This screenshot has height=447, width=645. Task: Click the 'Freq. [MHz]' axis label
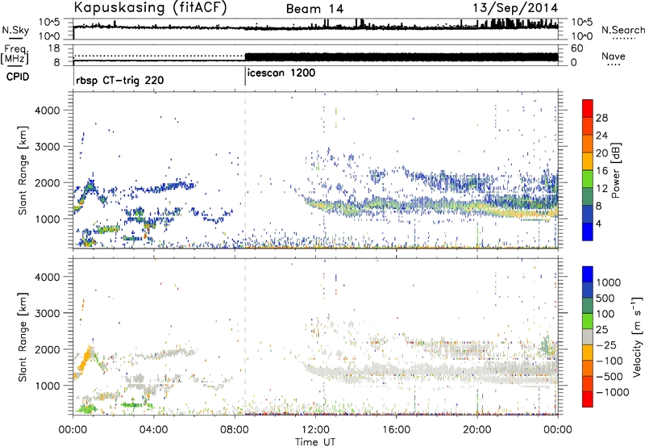(x=15, y=54)
